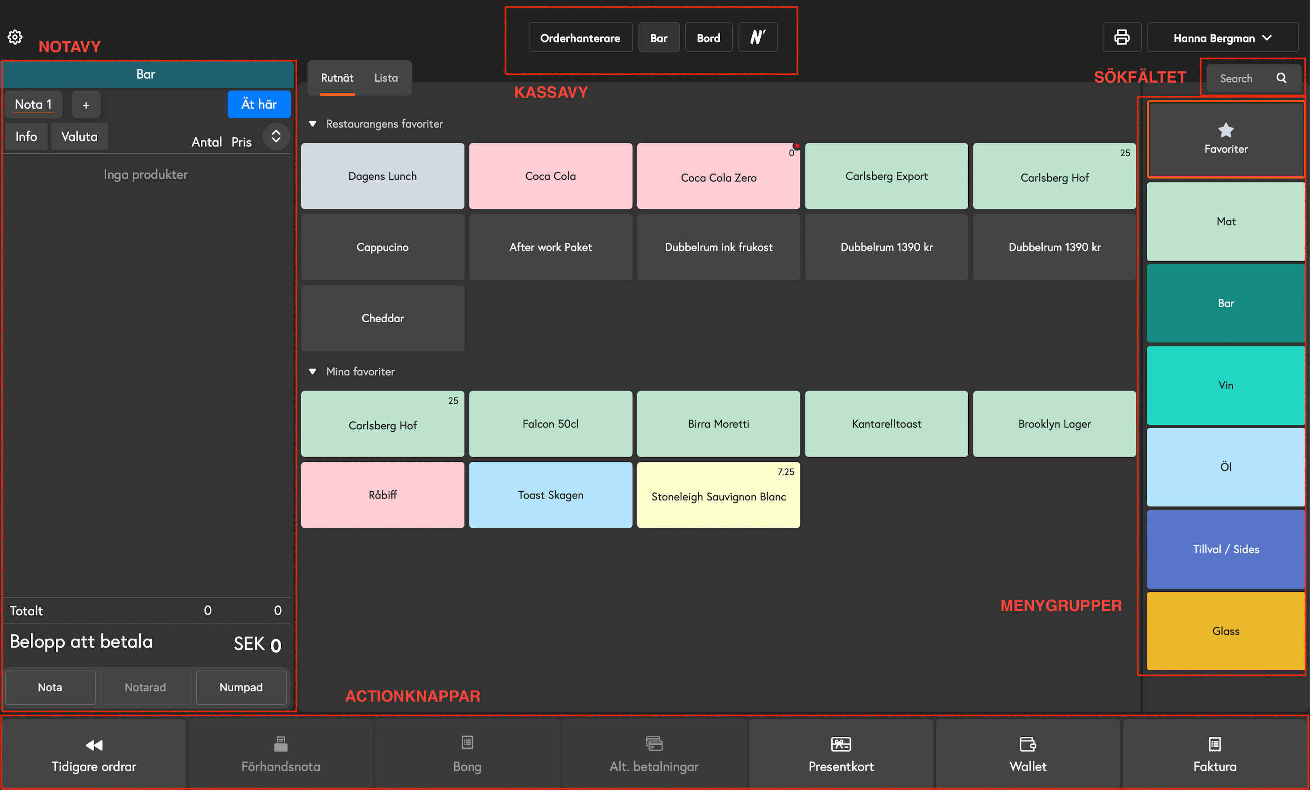This screenshot has width=1310, height=790.
Task: Click the Valuta button
Action: (79, 137)
